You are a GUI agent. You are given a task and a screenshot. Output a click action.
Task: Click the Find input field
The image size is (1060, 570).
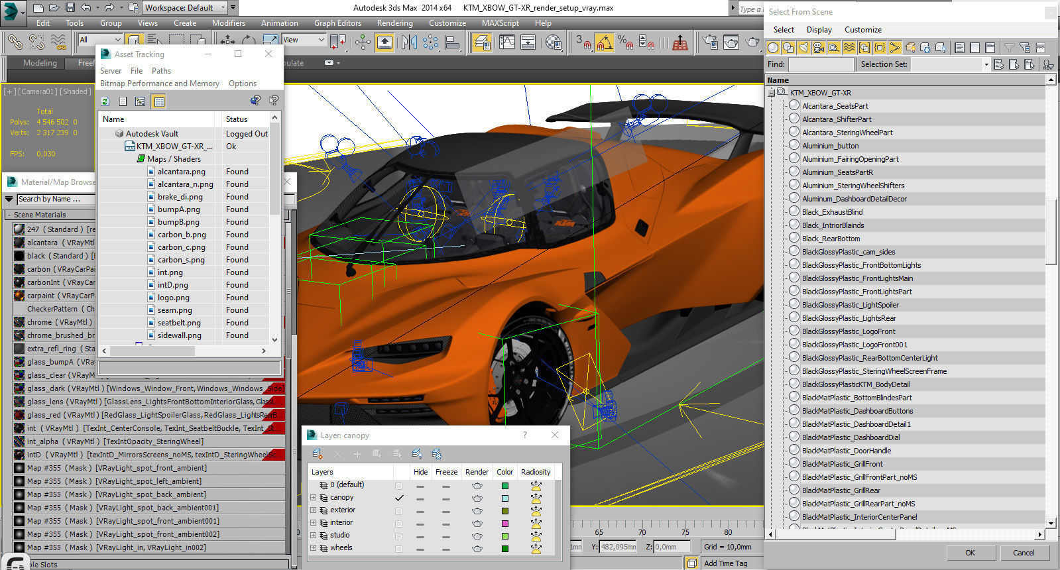821,64
